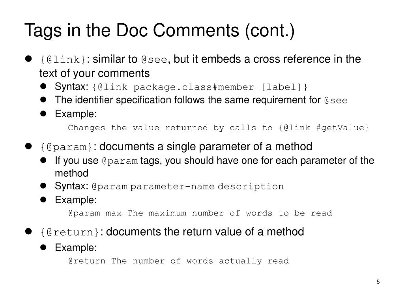This screenshot has width=404, height=303.
Task: Select the {@return} tag heading
Action: pyautogui.click(x=69, y=232)
